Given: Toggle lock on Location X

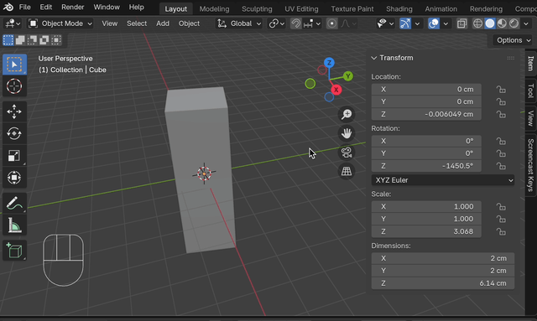Looking at the screenshot, I should (501, 90).
